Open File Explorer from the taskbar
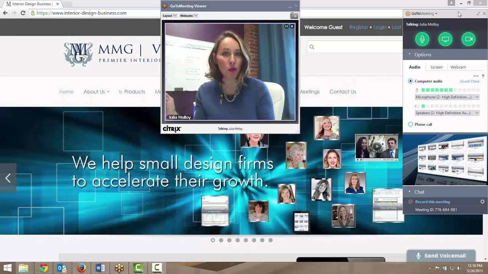 pos(24,268)
